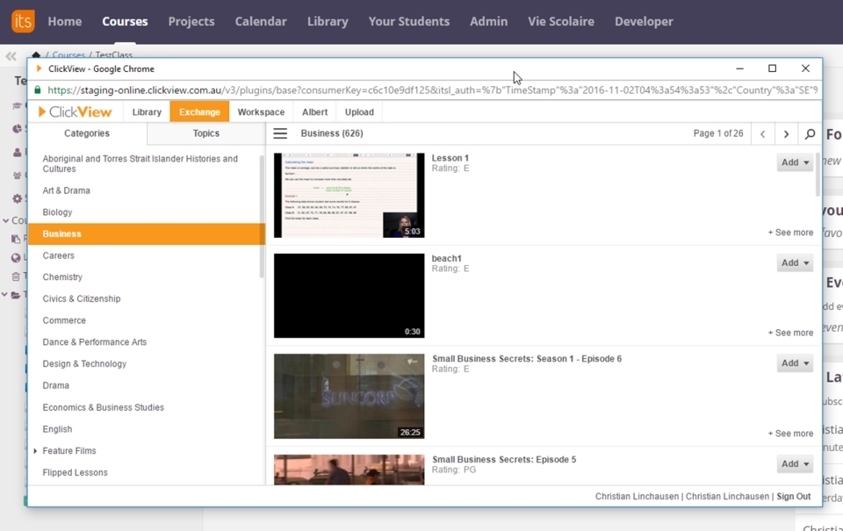Click the person icon in the left sidebar
Screen dimensions: 843x531
click(17, 153)
